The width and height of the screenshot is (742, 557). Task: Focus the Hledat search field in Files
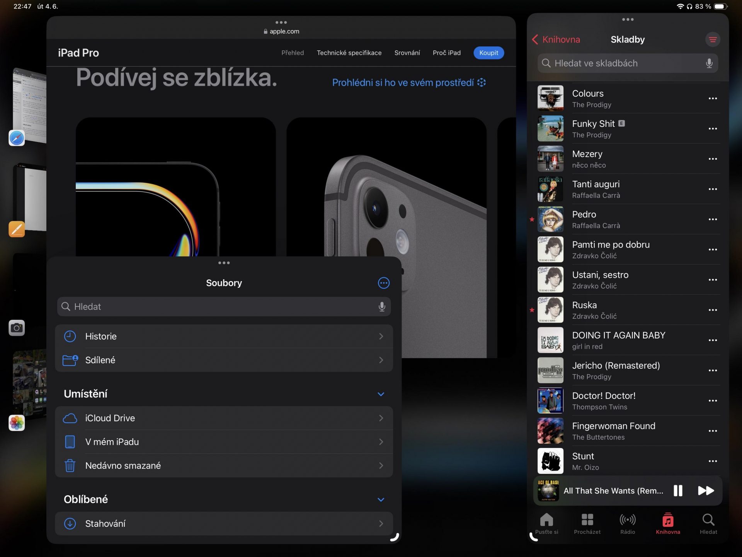coord(224,307)
